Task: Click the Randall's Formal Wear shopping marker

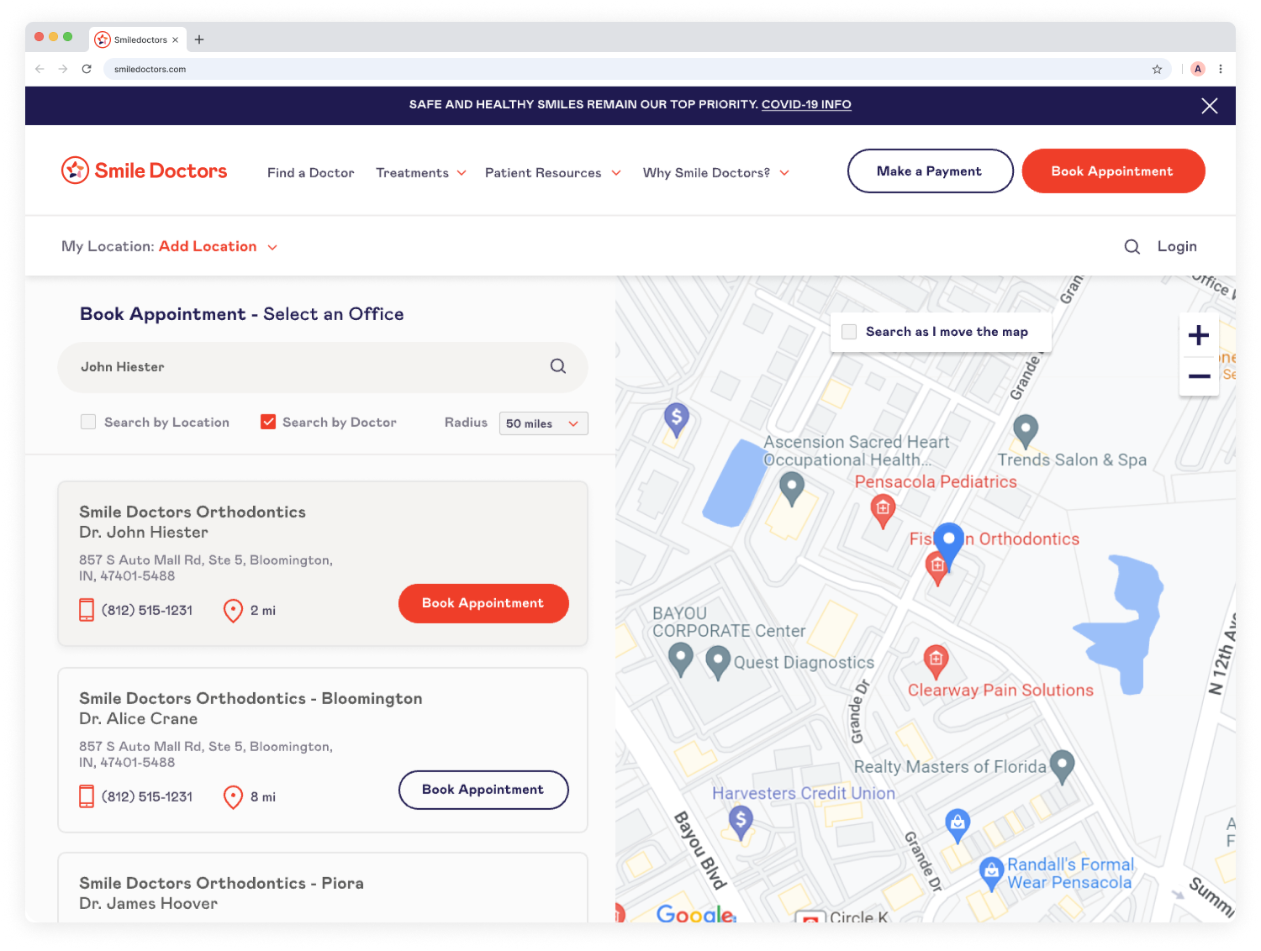Action: [992, 874]
